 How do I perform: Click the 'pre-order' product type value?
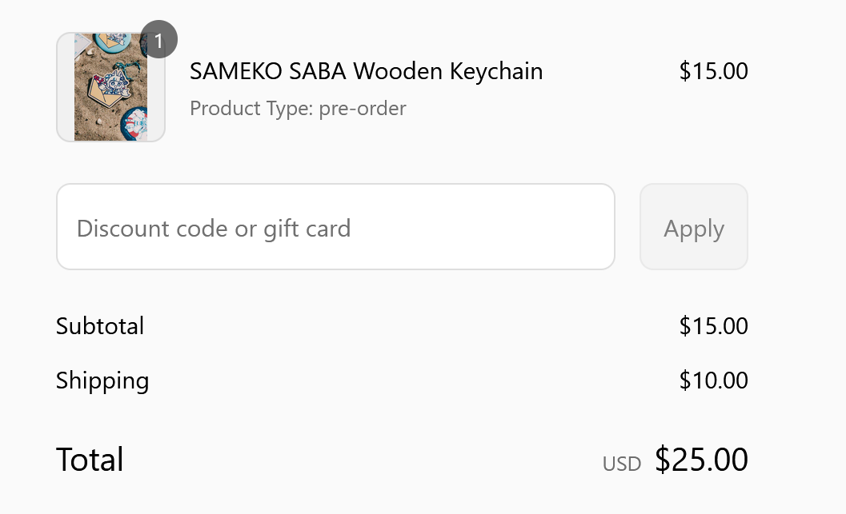[363, 108]
